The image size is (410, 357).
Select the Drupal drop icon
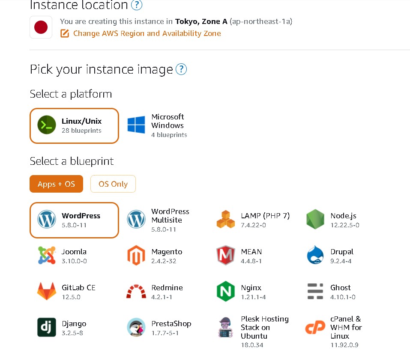315,256
